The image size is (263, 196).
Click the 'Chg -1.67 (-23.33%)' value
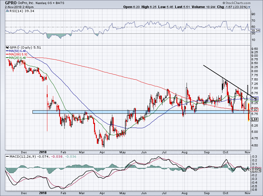[232, 7]
